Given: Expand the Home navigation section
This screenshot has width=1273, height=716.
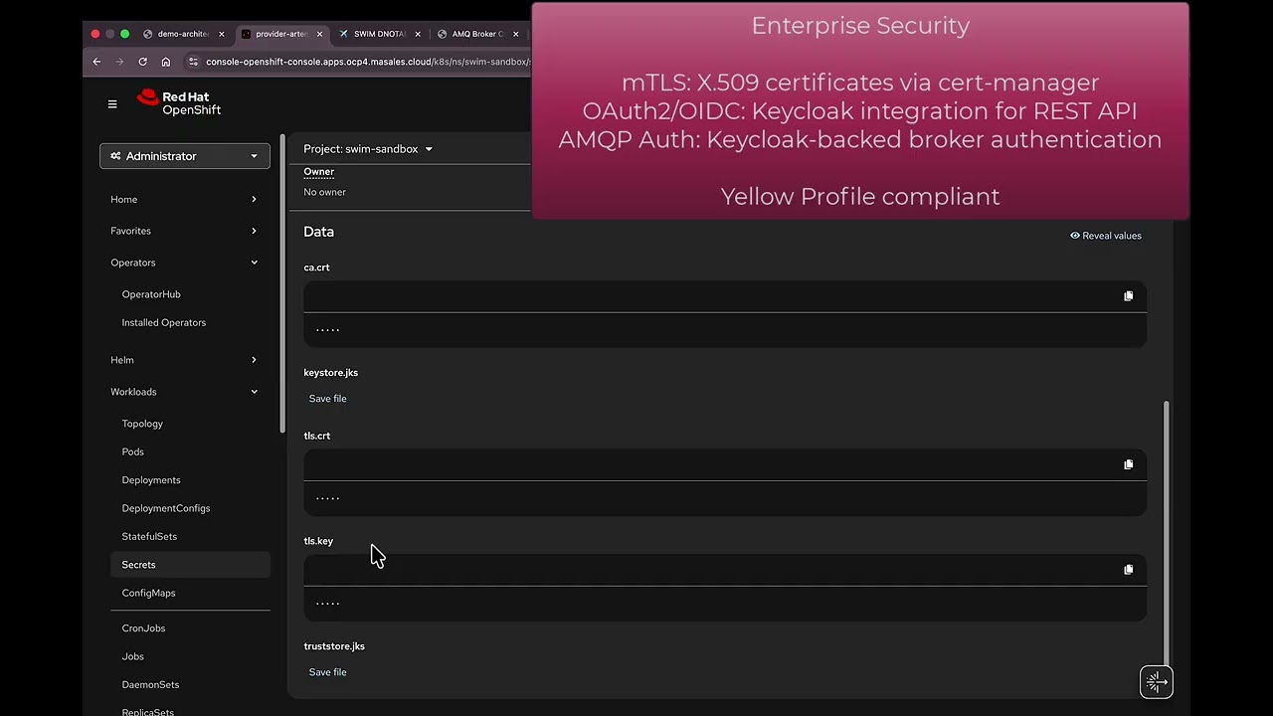Looking at the screenshot, I should coord(184,199).
